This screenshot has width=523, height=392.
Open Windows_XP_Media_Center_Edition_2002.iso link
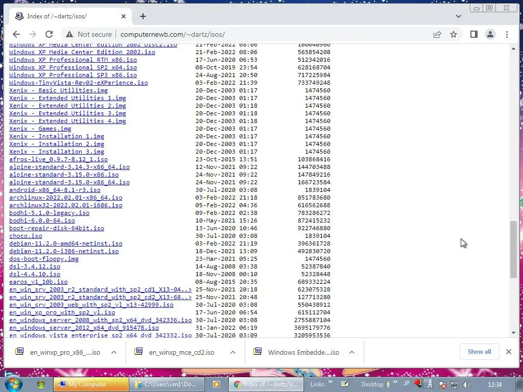pos(82,52)
